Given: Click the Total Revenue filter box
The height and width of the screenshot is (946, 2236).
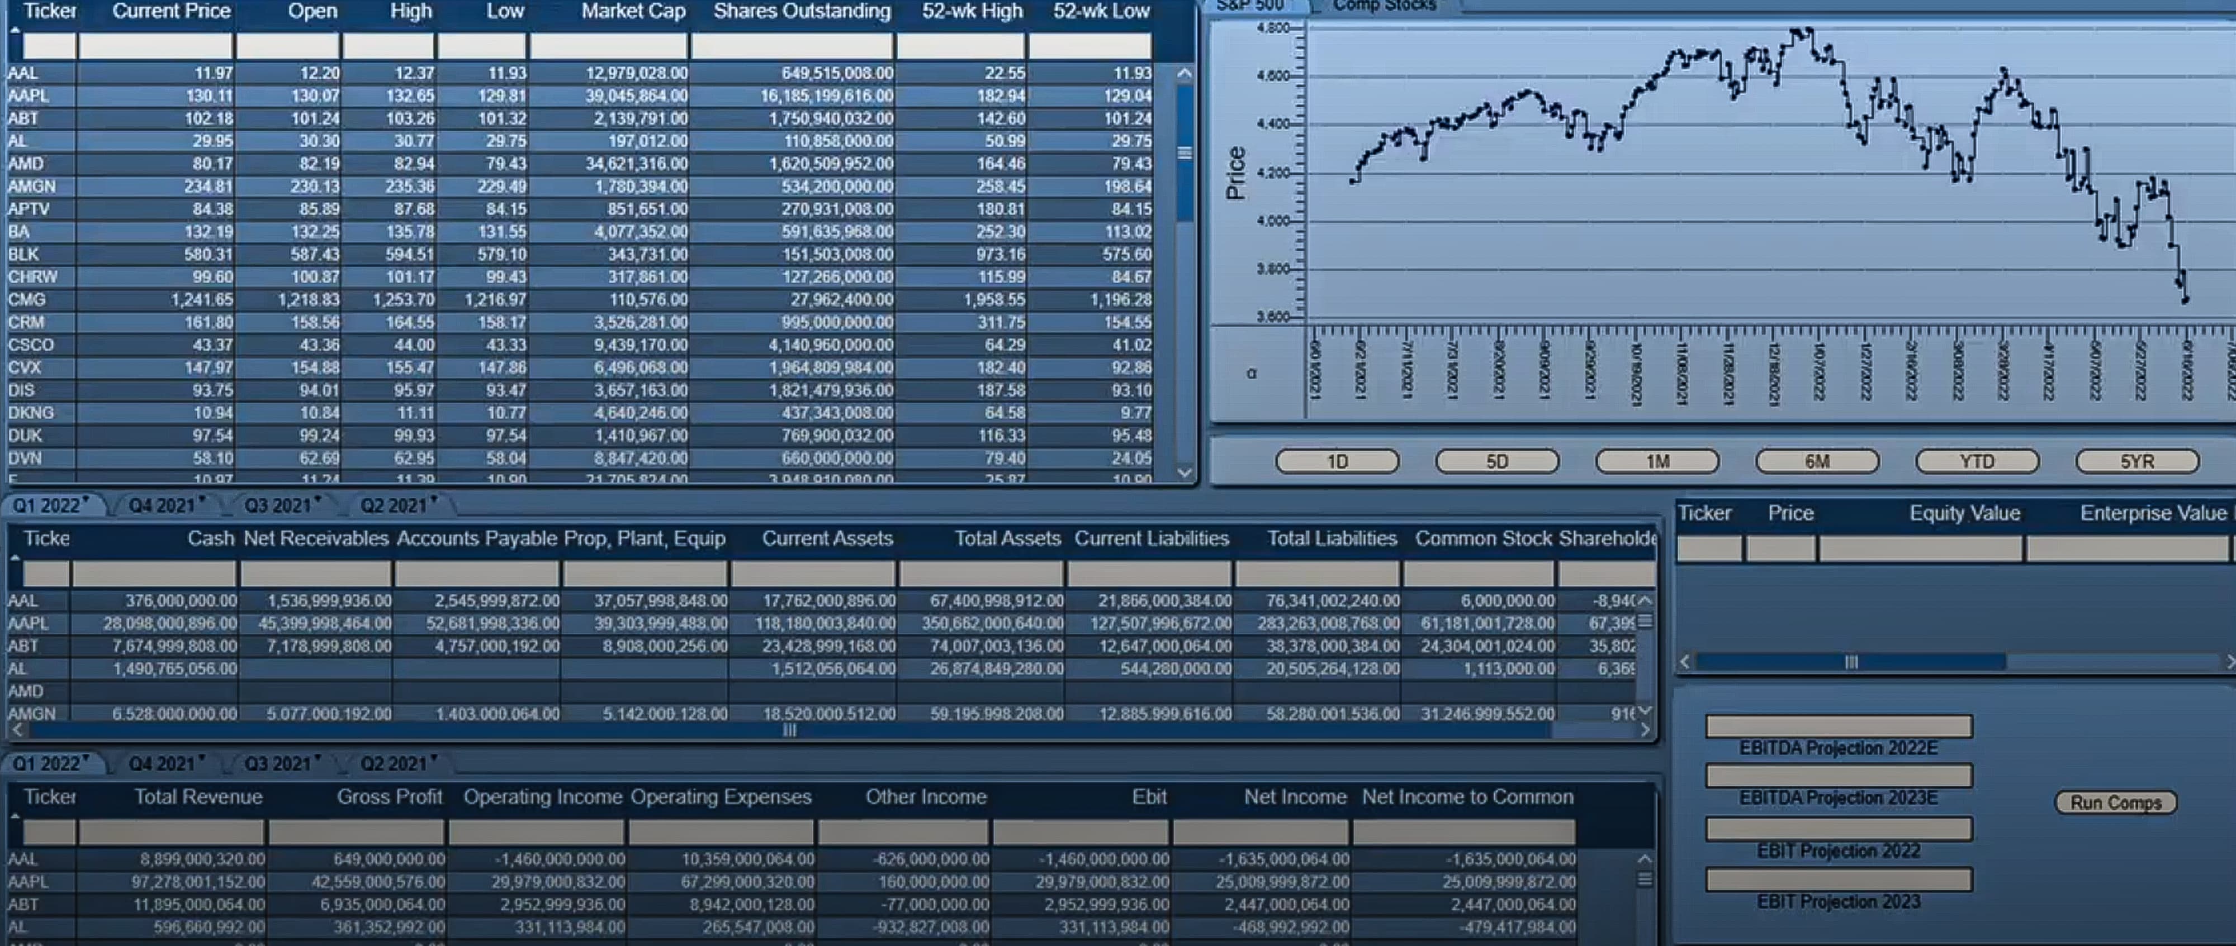Looking at the screenshot, I should [x=171, y=833].
